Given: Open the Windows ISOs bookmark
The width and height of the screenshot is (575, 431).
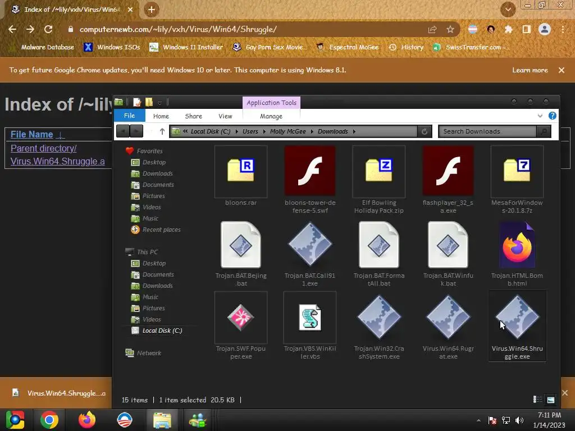Looking at the screenshot, I should coord(112,47).
